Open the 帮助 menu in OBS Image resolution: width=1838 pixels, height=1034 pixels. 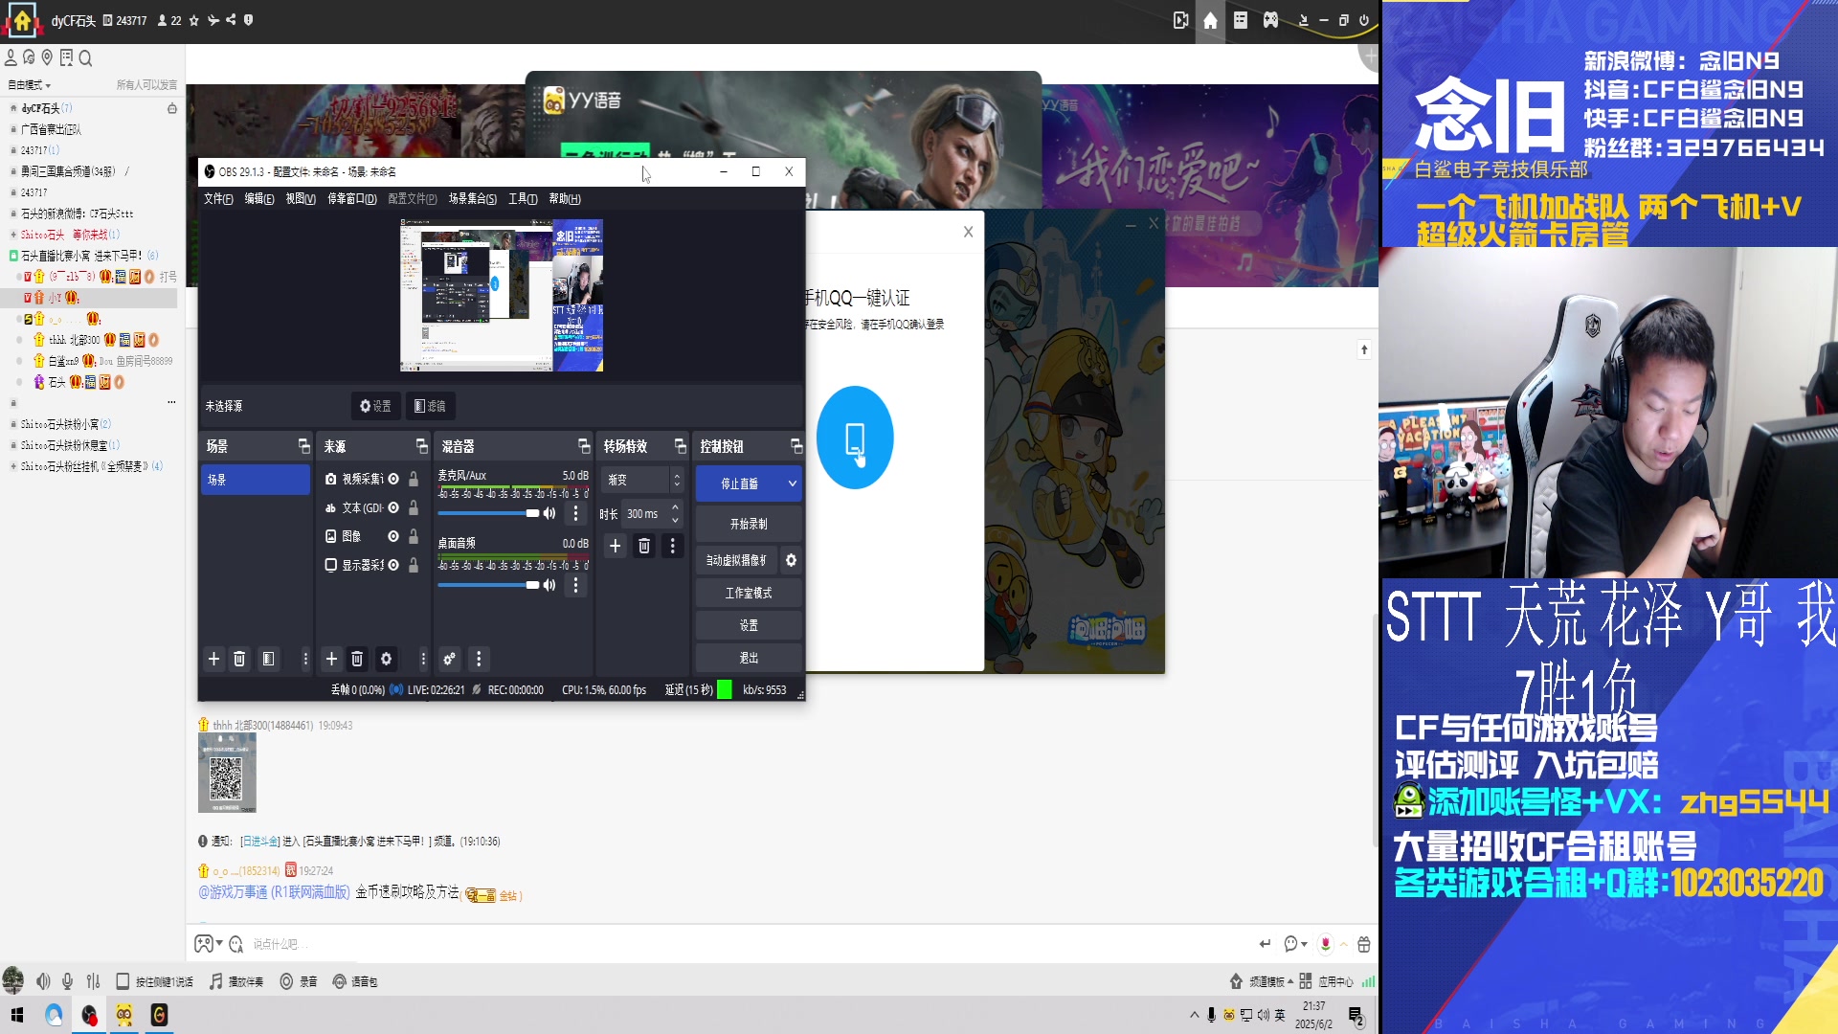coord(565,198)
